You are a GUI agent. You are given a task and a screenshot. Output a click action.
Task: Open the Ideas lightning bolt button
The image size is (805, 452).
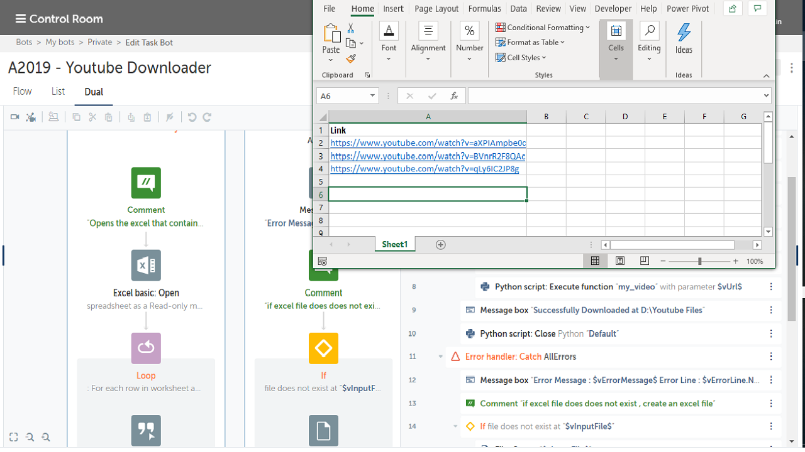coord(684,39)
